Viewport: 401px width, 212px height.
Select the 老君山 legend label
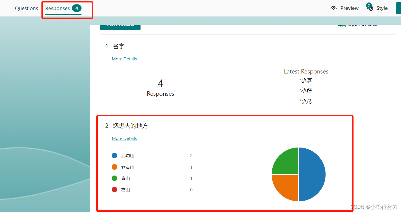coord(128,167)
